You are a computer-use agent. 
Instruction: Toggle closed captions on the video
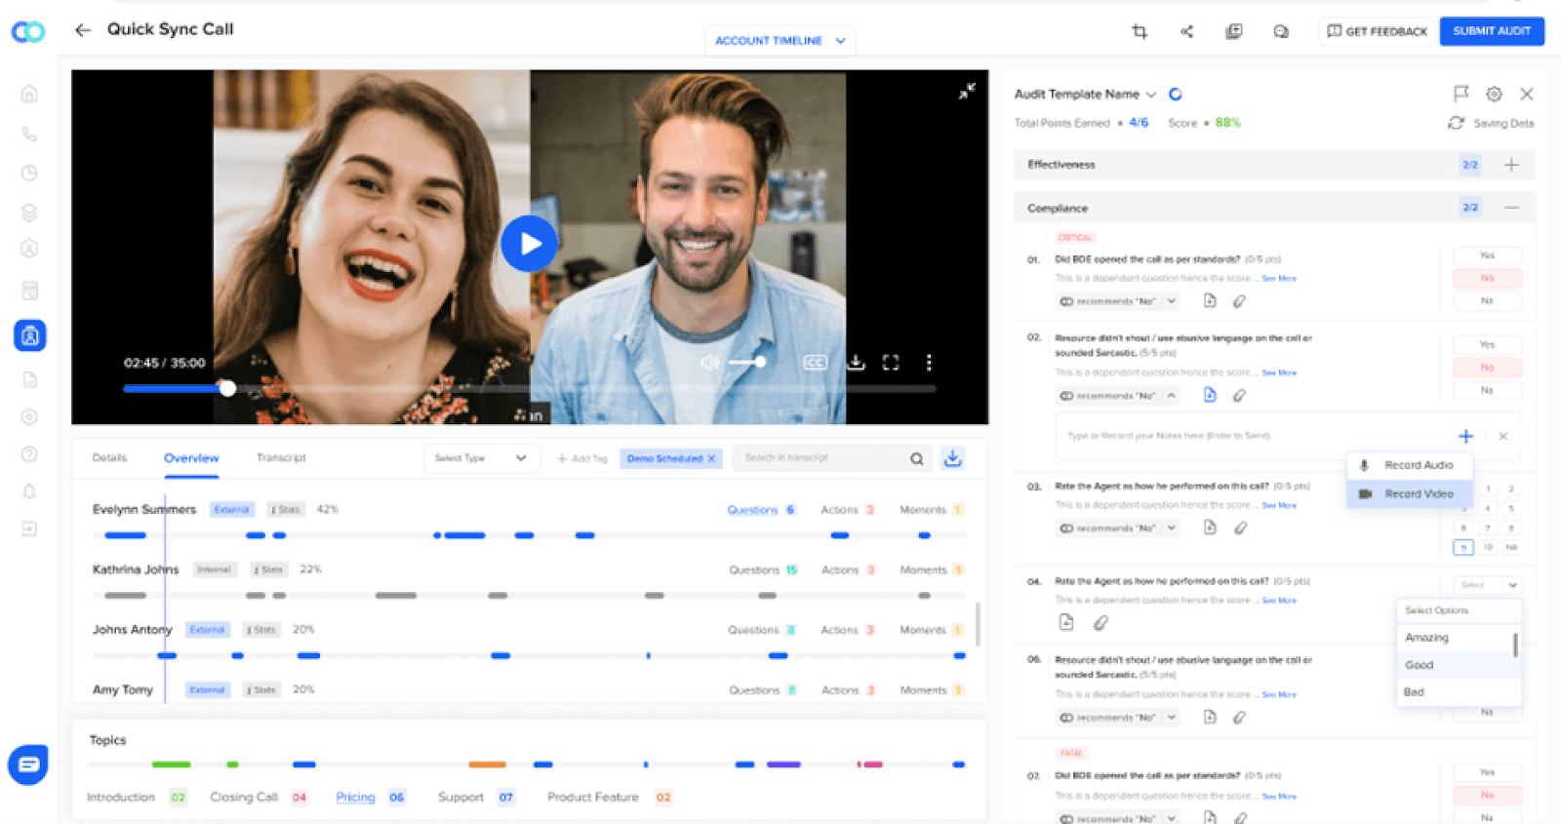tap(816, 363)
